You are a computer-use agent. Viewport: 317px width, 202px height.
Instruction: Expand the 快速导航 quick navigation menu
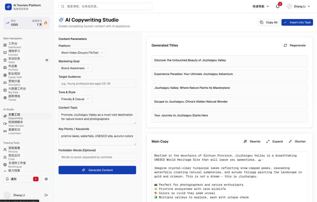point(261,6)
